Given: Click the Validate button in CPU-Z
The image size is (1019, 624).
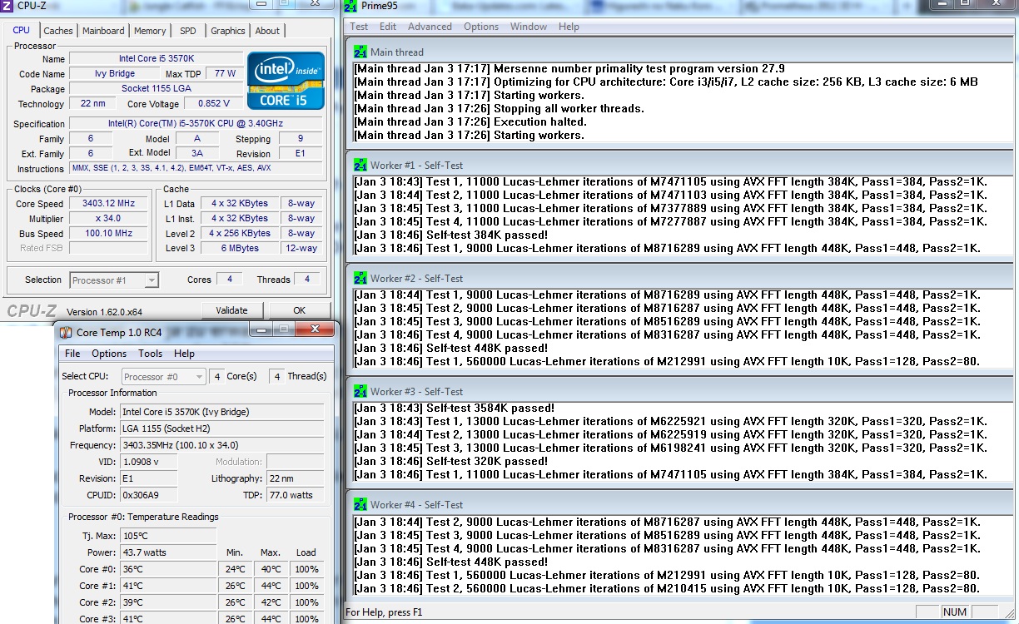Looking at the screenshot, I should (231, 310).
